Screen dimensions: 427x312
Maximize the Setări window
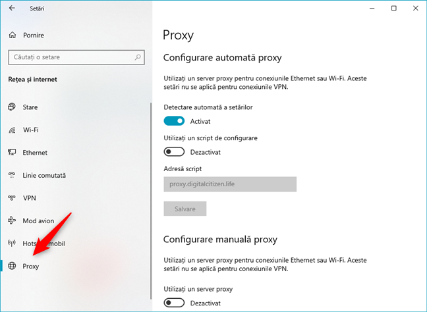tap(393, 9)
